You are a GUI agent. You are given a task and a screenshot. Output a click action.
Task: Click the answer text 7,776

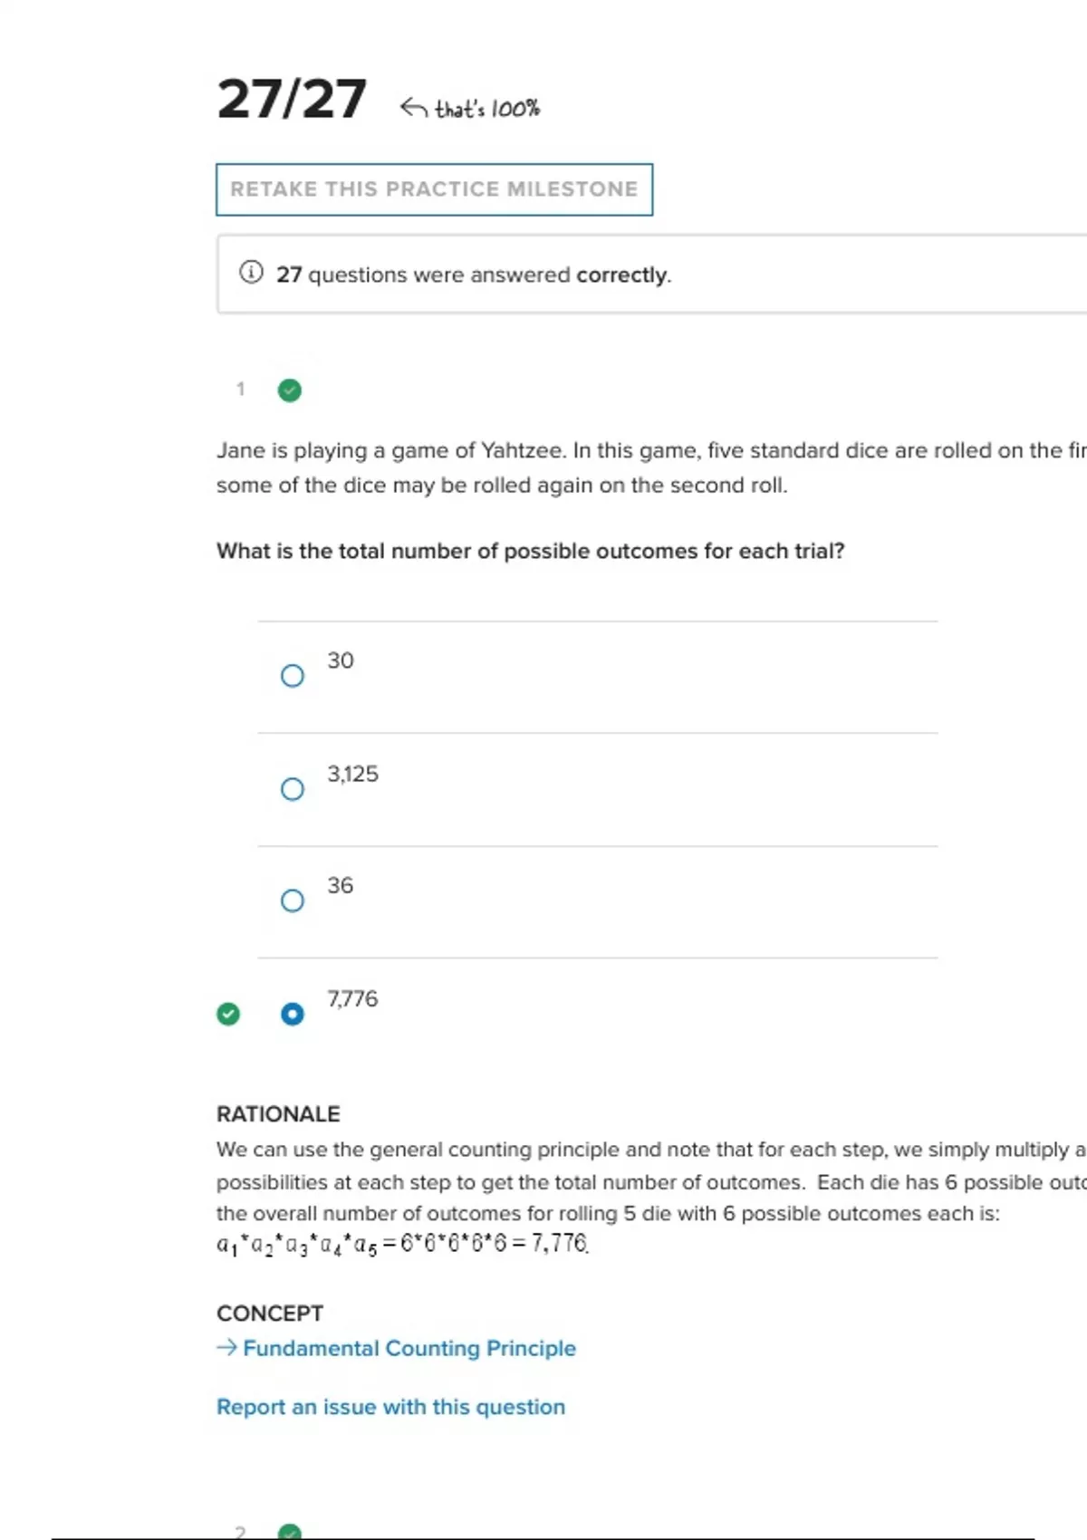point(352,998)
